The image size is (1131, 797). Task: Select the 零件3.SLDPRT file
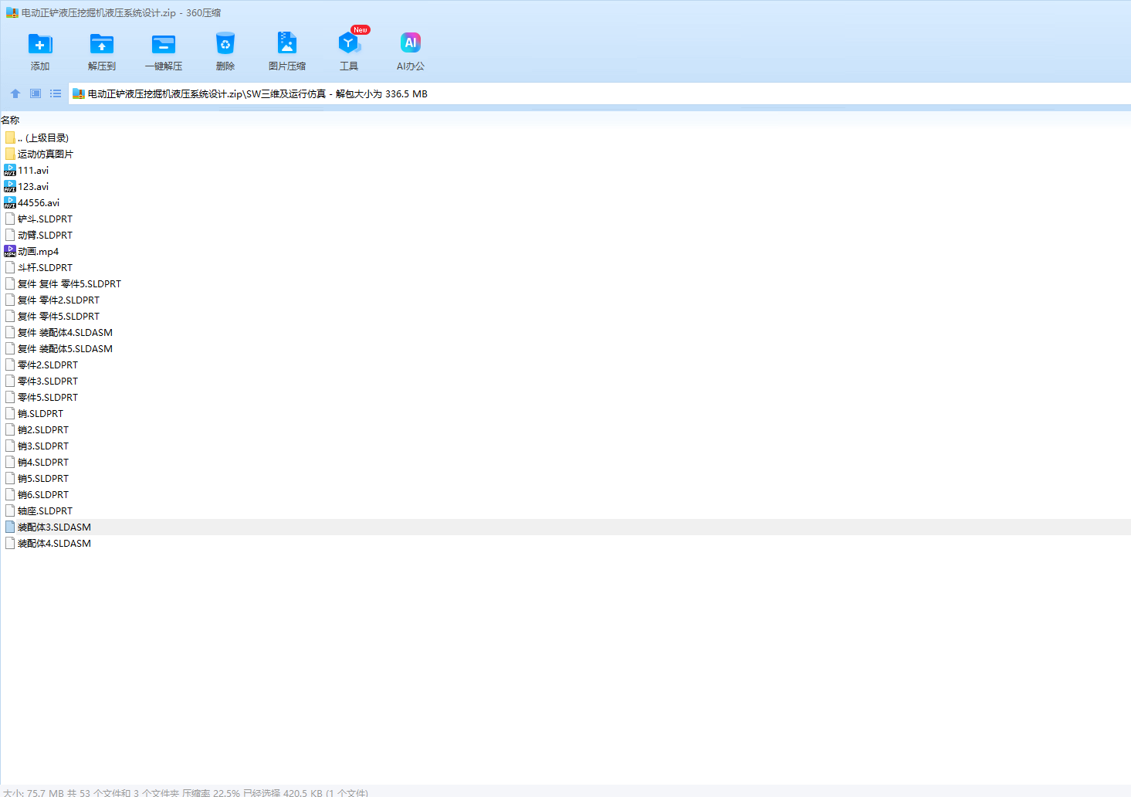(x=565, y=381)
